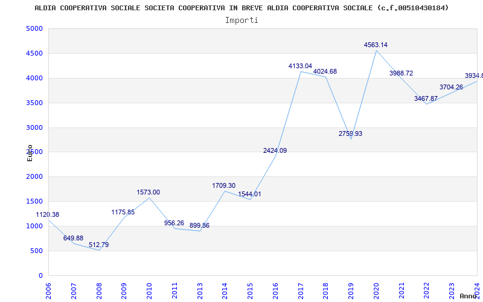Click the x-axis year label 2017

[x=301, y=291]
